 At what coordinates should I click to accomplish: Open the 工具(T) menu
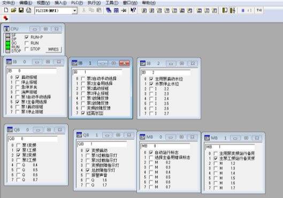(112, 3)
